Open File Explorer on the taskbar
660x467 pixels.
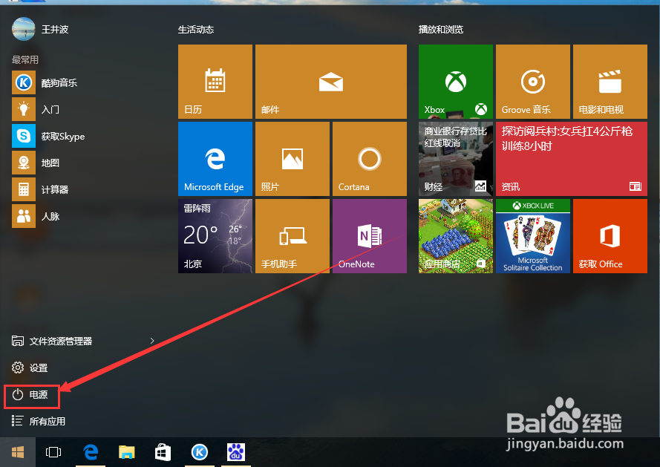pyautogui.click(x=126, y=452)
